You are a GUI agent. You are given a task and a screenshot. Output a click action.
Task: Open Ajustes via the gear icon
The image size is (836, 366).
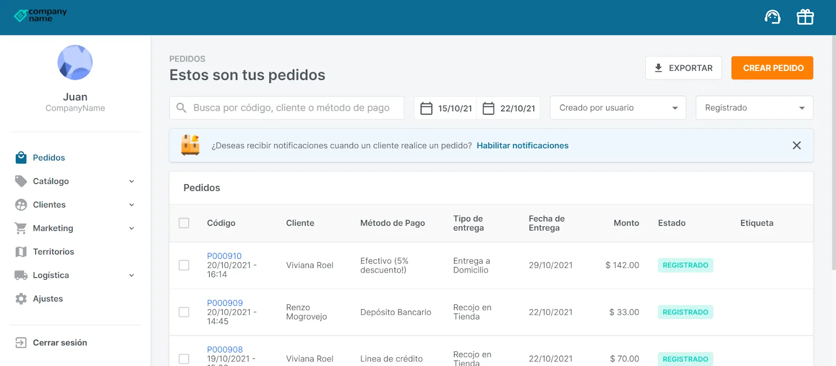pyautogui.click(x=21, y=299)
